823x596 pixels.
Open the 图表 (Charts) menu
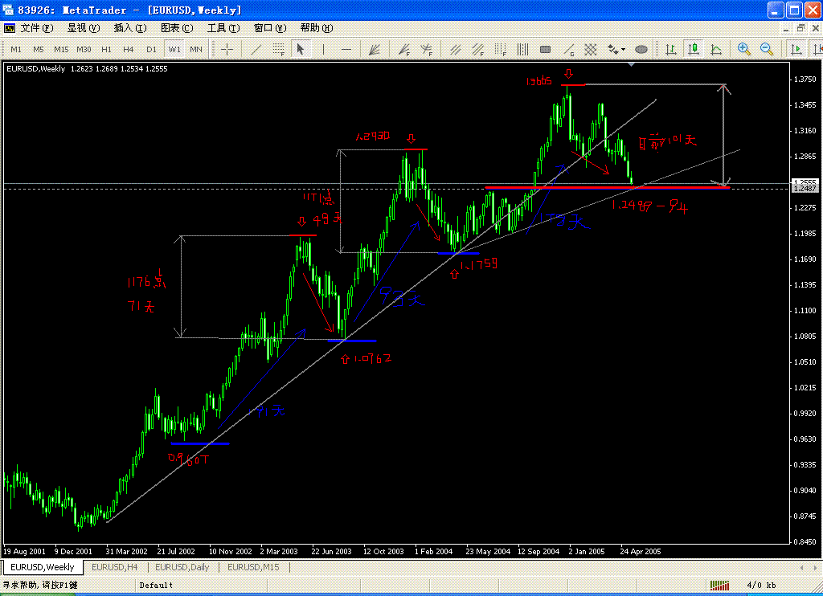coord(177,28)
